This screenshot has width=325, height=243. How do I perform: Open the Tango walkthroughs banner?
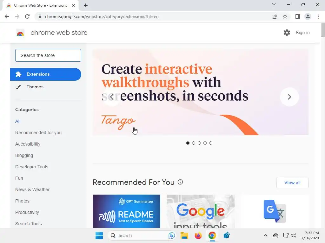201,92
